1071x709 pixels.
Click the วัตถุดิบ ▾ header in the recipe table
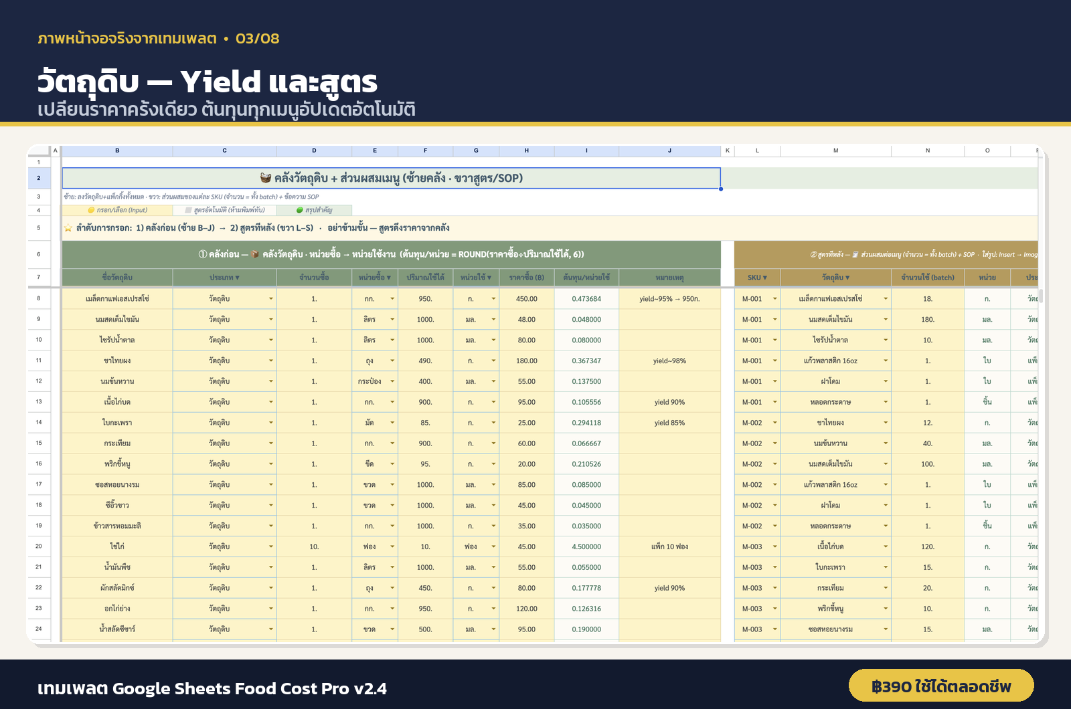[x=835, y=277]
